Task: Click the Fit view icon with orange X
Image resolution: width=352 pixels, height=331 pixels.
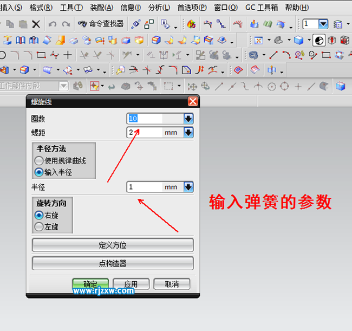Action: 258,41
